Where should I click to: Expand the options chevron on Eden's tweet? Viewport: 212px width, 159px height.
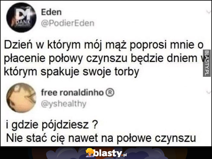[x=209, y=12]
